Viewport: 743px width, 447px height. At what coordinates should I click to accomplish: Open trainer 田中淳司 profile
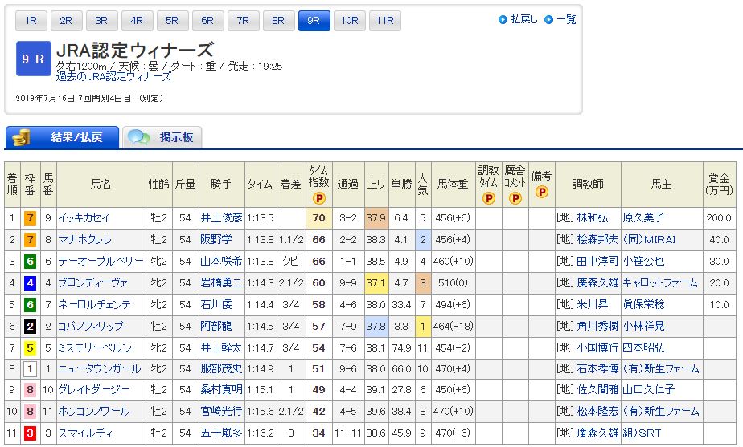coord(597,261)
